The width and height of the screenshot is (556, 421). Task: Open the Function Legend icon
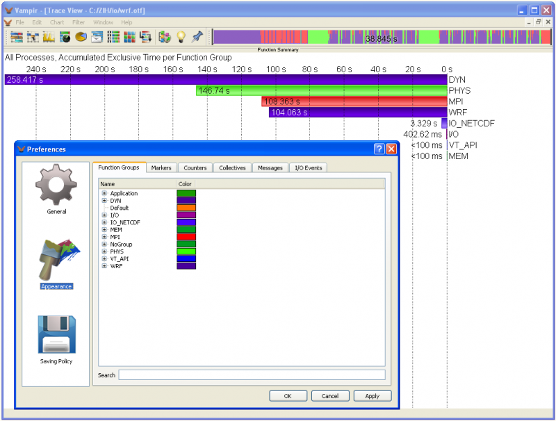165,38
